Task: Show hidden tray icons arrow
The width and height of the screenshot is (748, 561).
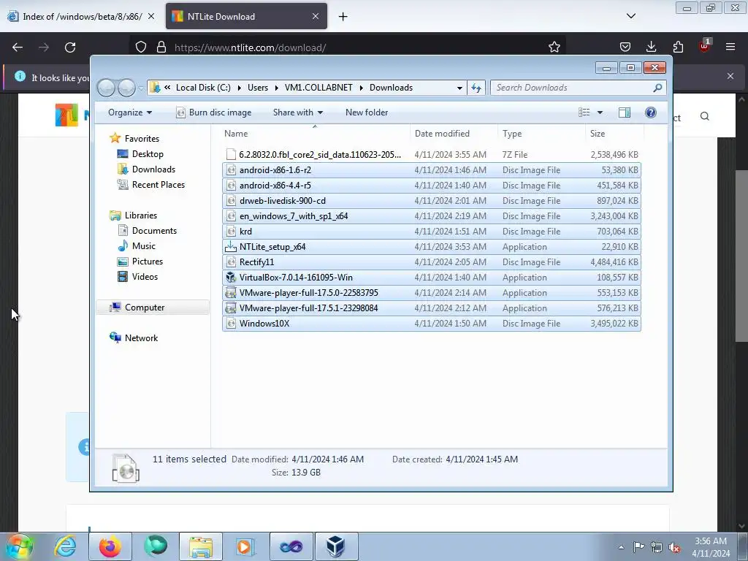Action: tap(621, 547)
